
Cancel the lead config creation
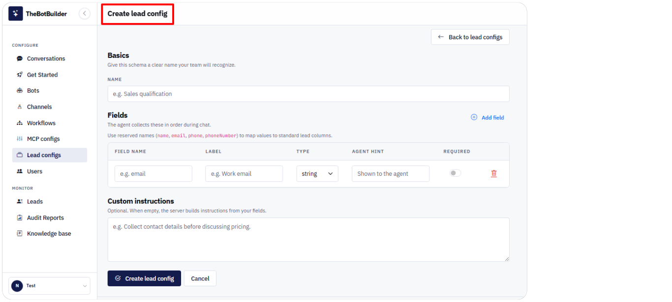coord(200,278)
